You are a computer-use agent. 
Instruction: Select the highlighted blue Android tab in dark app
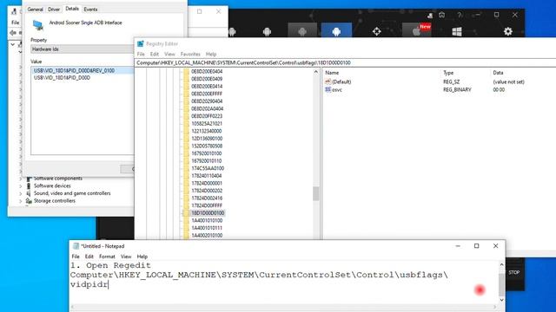336,31
